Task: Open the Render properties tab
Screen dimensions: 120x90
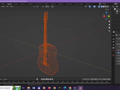Action: 113,39
